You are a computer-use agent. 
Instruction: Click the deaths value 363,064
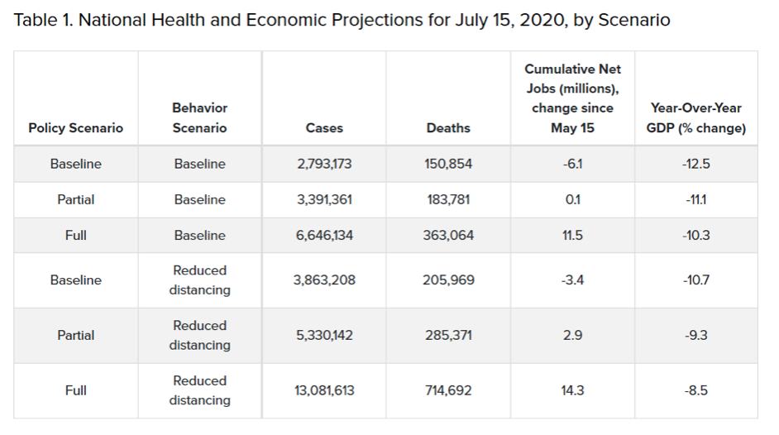click(x=448, y=236)
